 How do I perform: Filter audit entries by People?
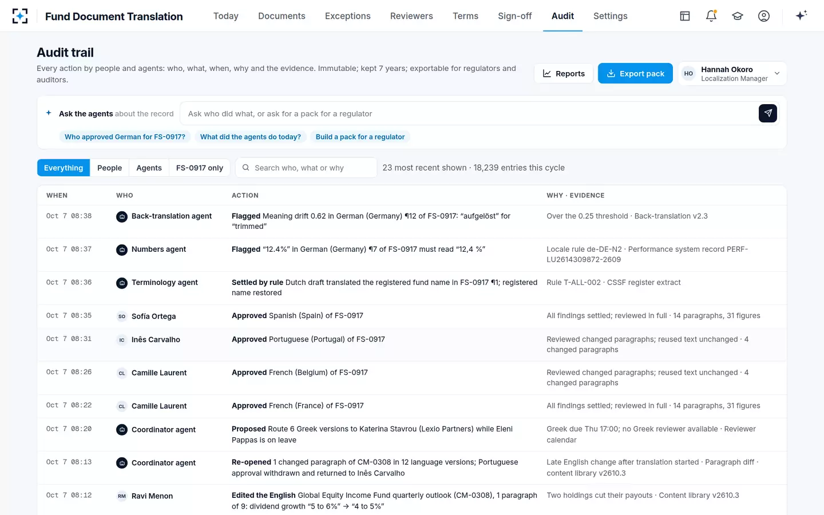coord(110,168)
